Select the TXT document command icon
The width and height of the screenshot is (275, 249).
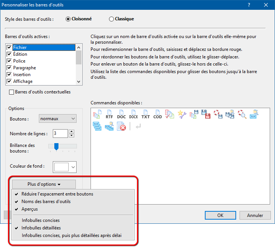click(146, 114)
